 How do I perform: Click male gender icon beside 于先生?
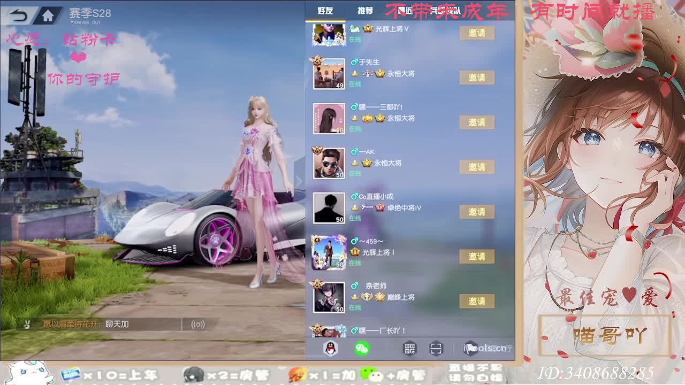[x=354, y=62]
